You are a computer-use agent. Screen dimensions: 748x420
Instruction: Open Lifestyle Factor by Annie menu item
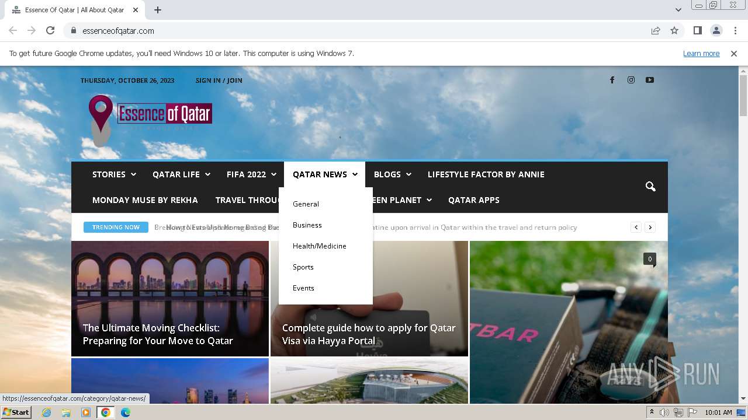[x=486, y=174]
